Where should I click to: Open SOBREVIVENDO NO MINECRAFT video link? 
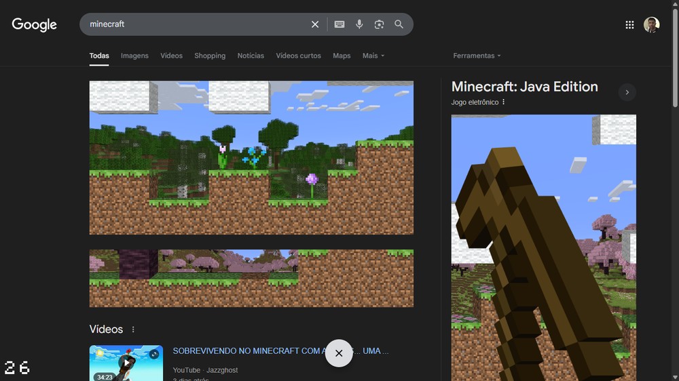point(280,351)
